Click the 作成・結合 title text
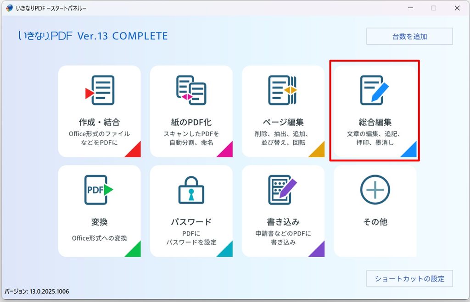The height and width of the screenshot is (302, 470). tap(99, 122)
